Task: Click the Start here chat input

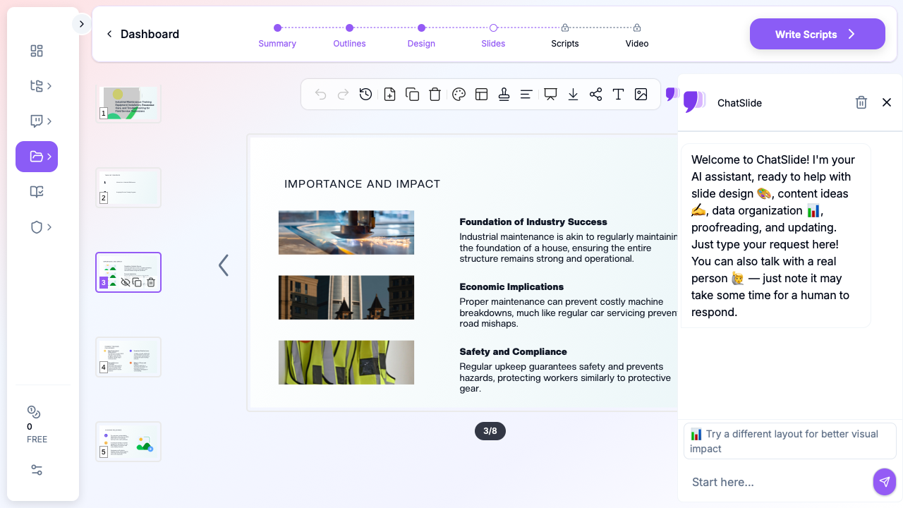Action: coord(776,482)
